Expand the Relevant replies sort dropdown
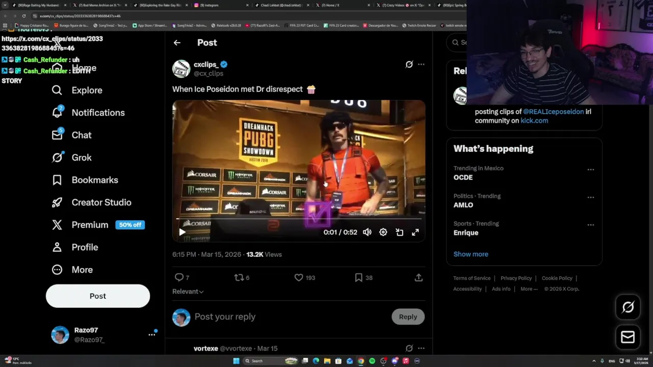 point(188,292)
